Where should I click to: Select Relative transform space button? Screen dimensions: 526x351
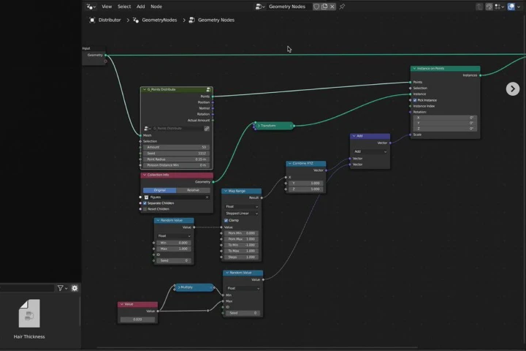193,190
